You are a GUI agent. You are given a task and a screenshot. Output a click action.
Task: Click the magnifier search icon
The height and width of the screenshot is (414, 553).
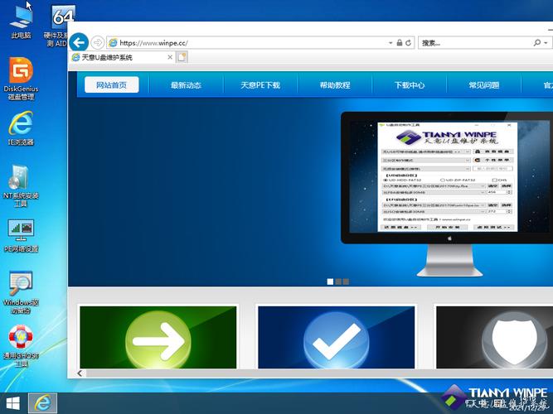(536, 42)
